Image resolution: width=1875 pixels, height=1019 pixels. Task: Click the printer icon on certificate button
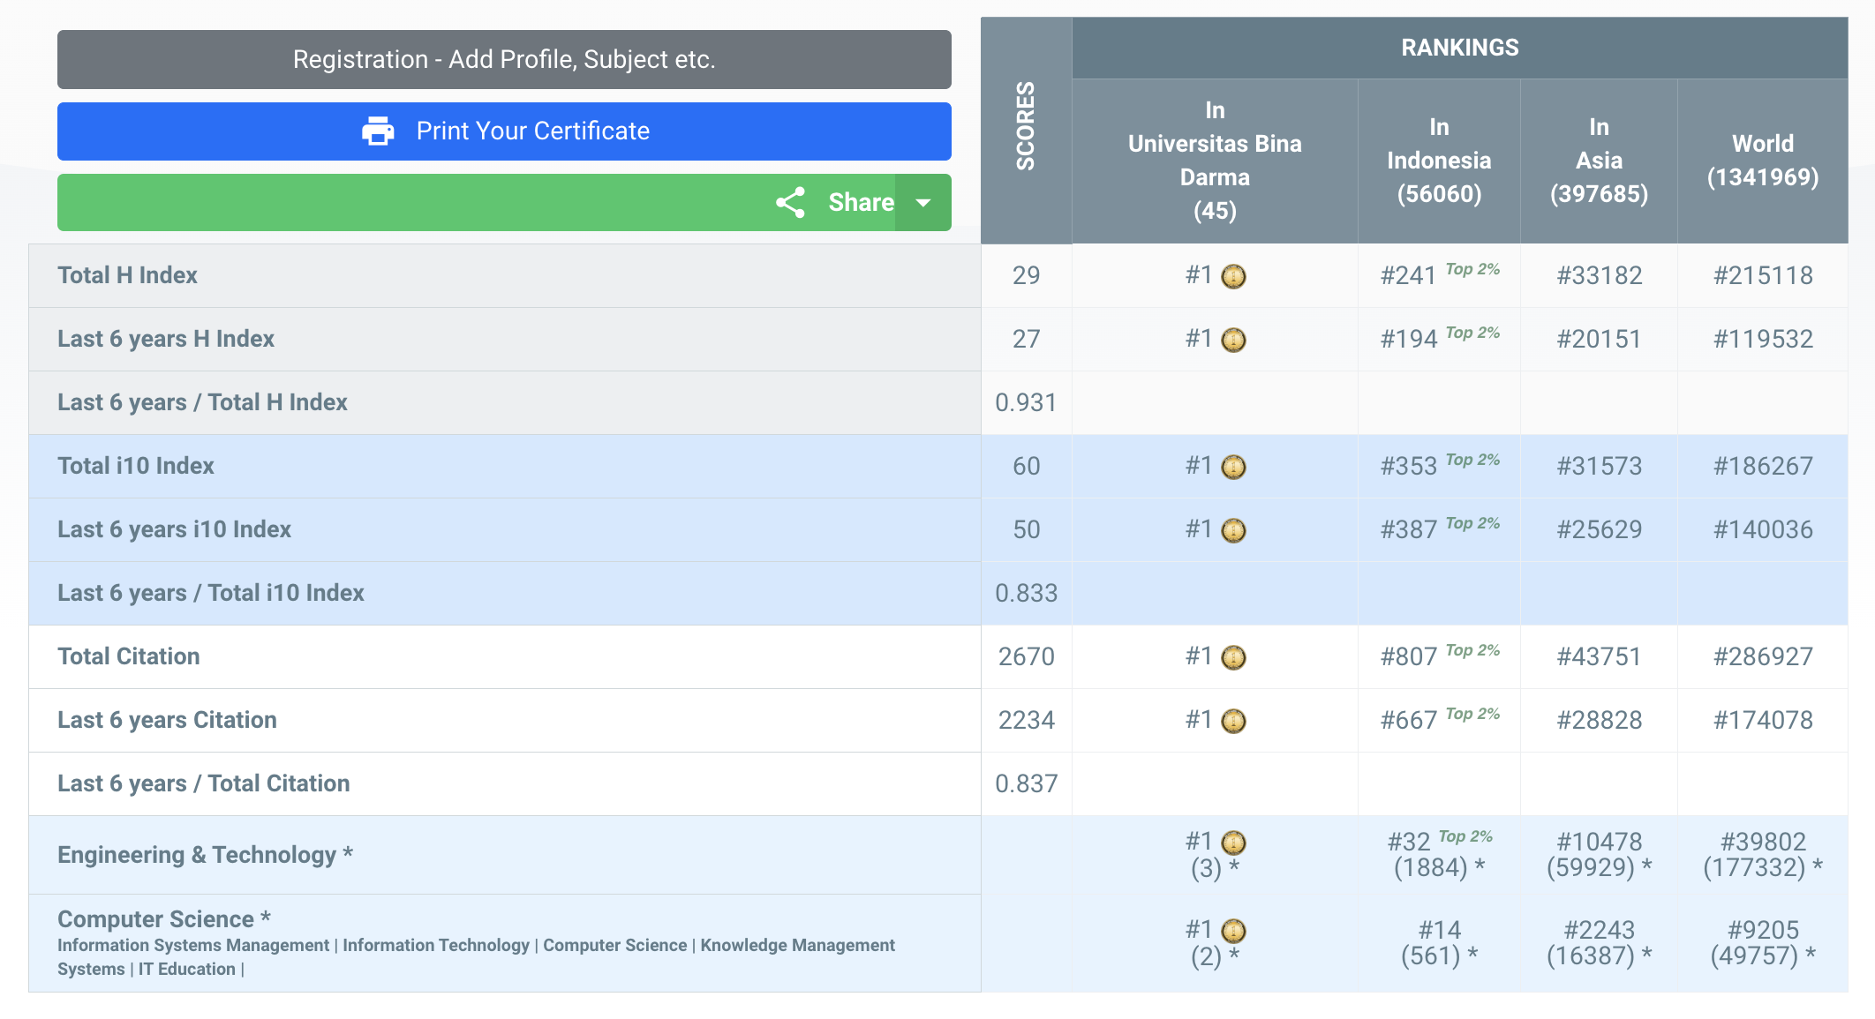point(378,131)
